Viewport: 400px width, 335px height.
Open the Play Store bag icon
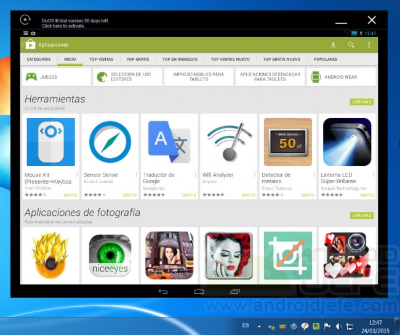click(x=30, y=44)
